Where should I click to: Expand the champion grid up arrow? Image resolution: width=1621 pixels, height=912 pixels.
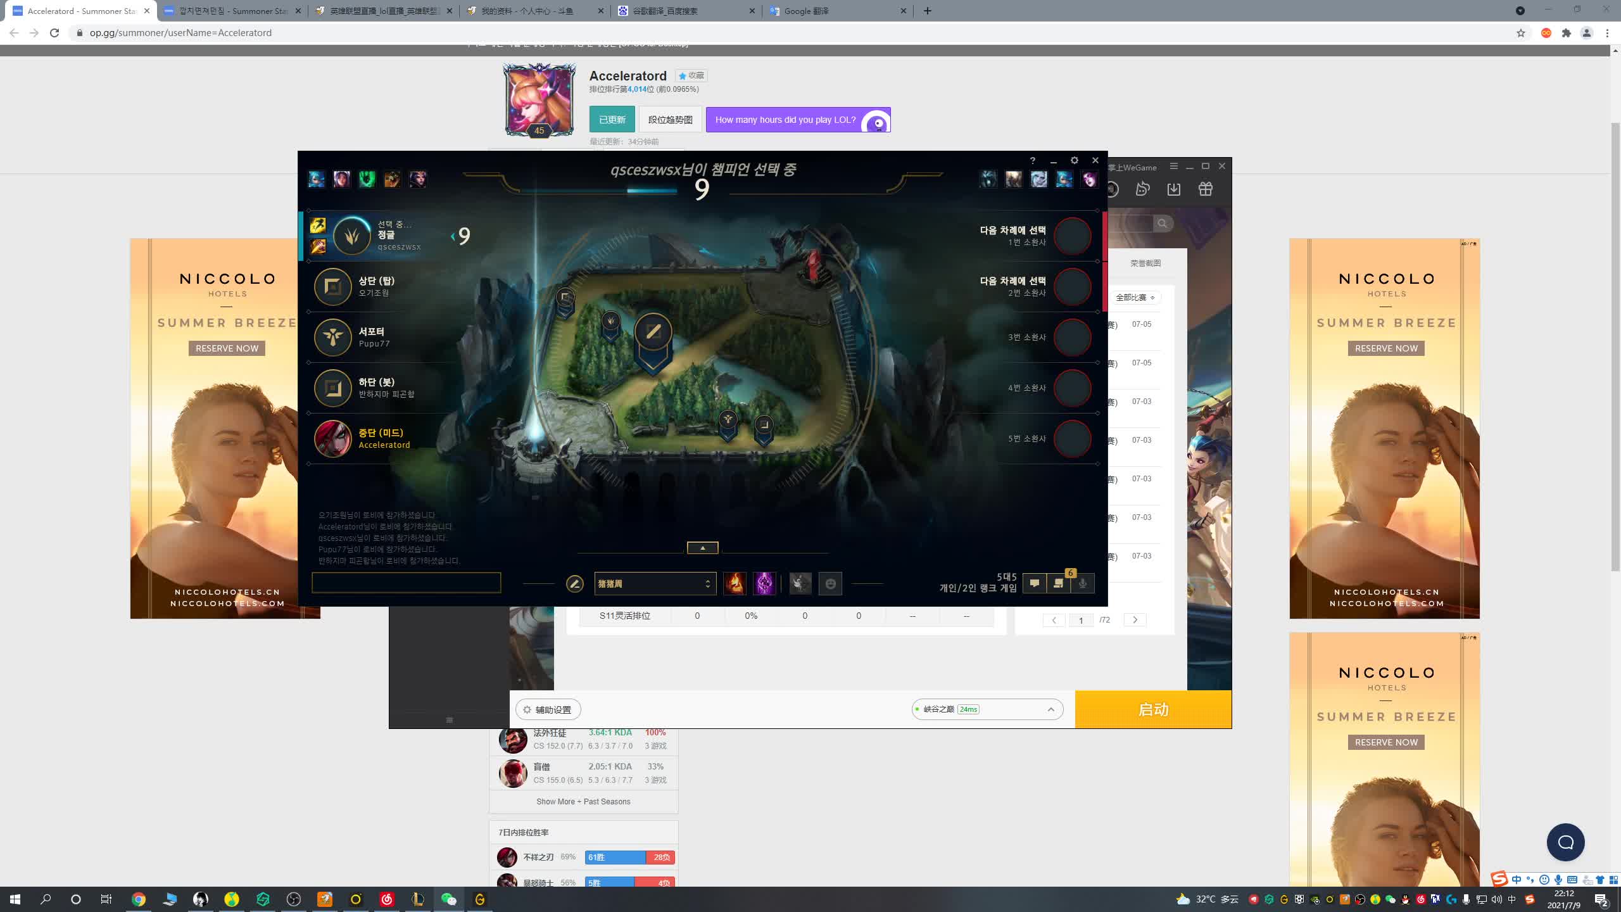point(703,548)
